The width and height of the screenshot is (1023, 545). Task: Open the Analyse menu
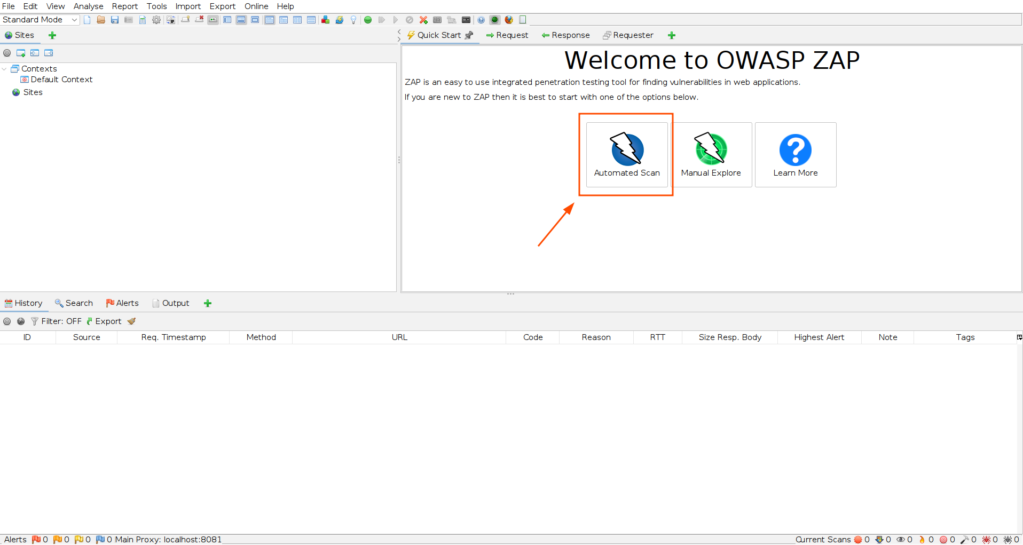click(89, 6)
